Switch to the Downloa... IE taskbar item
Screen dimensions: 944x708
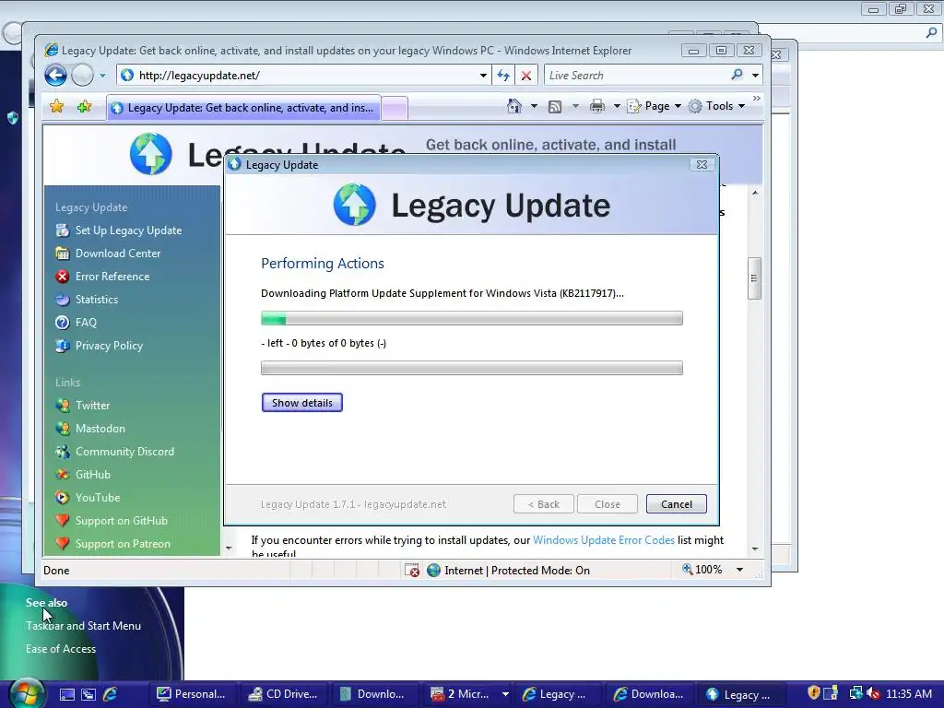[x=648, y=694]
